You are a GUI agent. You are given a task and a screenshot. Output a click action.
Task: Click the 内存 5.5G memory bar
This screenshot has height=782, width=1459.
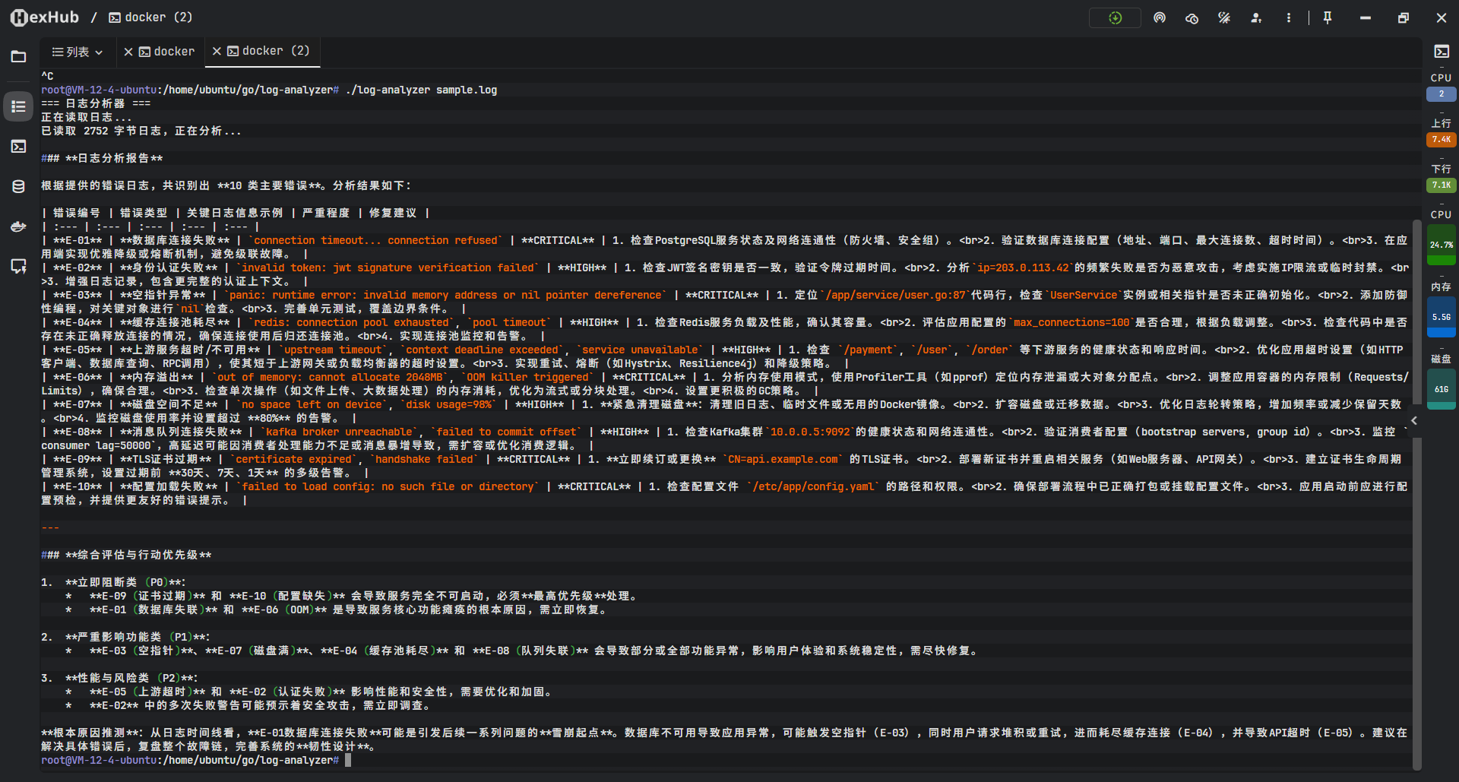tap(1441, 317)
